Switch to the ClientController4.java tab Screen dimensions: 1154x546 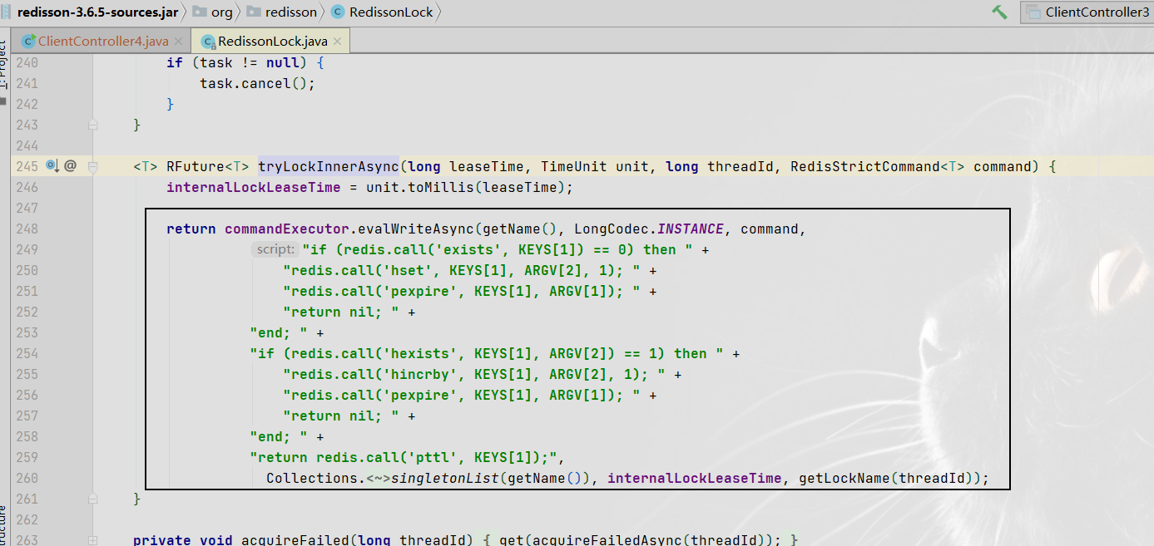pos(102,41)
